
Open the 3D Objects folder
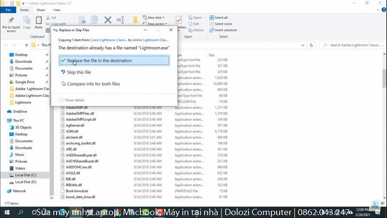23,127
